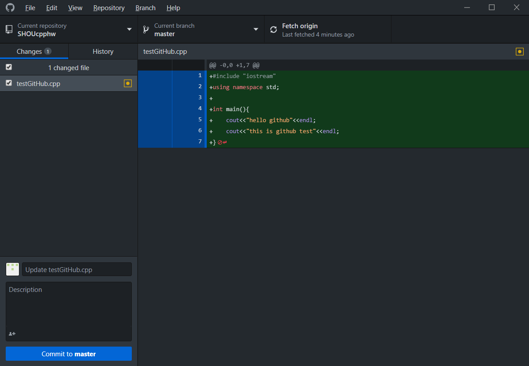Click the no-newline warning icon on line 7

click(x=223, y=142)
